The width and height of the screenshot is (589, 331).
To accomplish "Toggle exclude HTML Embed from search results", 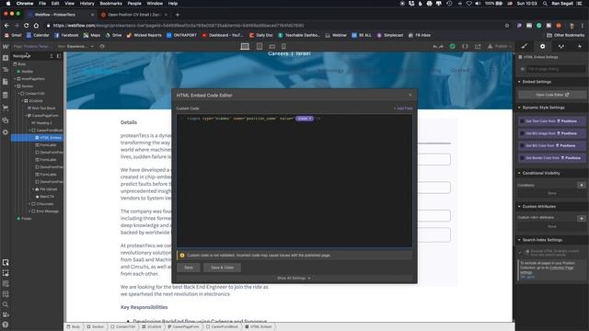I will (x=521, y=252).
